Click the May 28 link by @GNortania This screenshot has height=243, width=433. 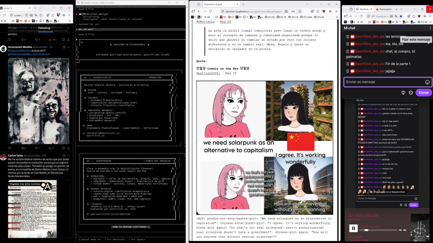click(x=226, y=22)
